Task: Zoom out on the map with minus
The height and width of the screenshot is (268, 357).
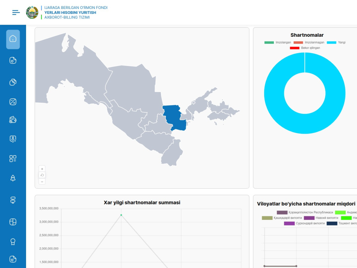Action: [x=42, y=182]
